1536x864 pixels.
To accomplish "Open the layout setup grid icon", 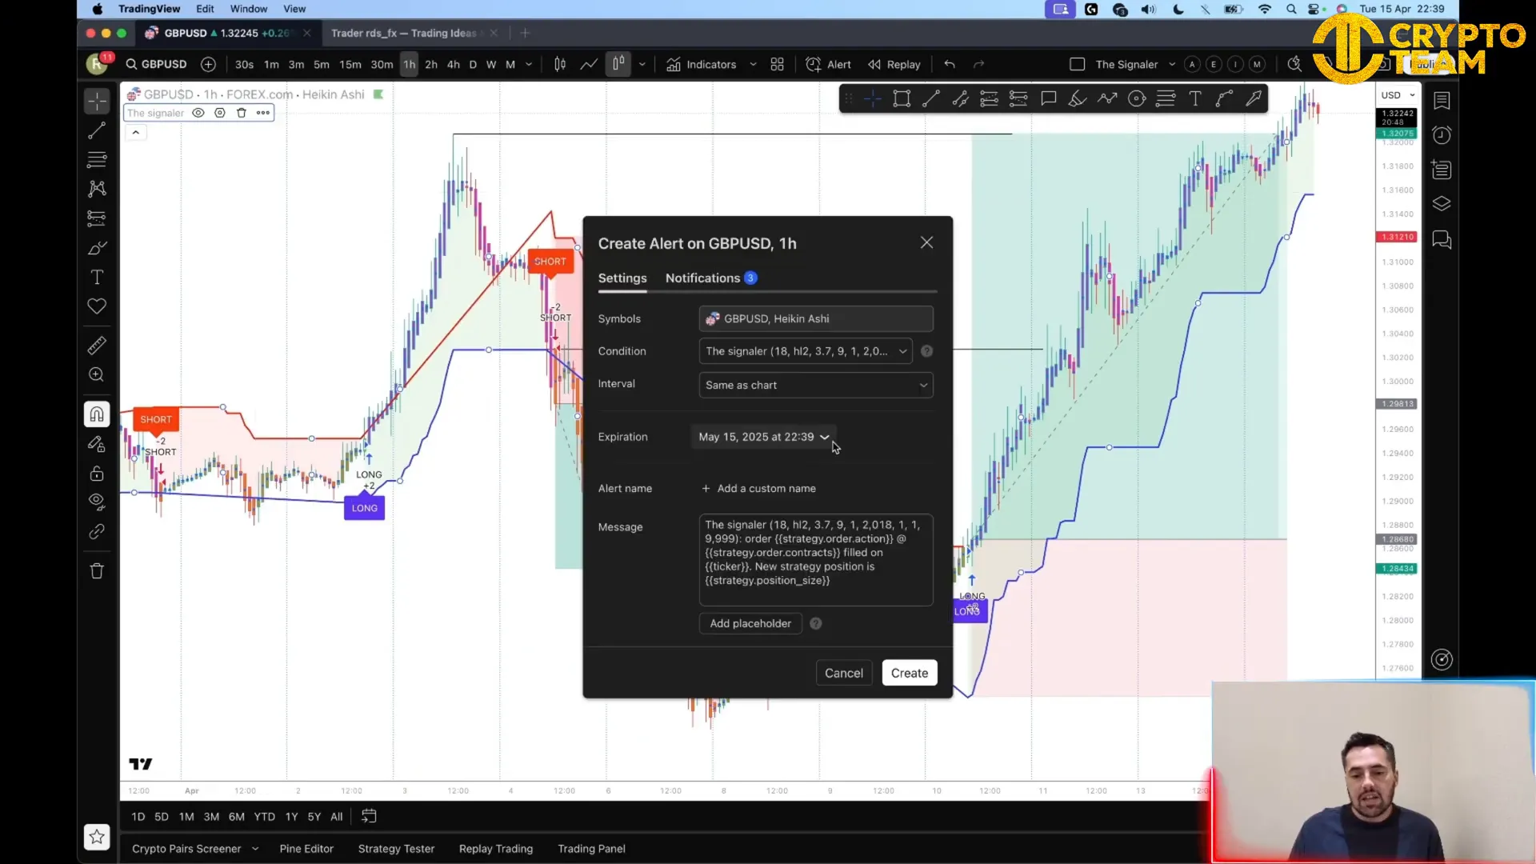I will 777,65.
